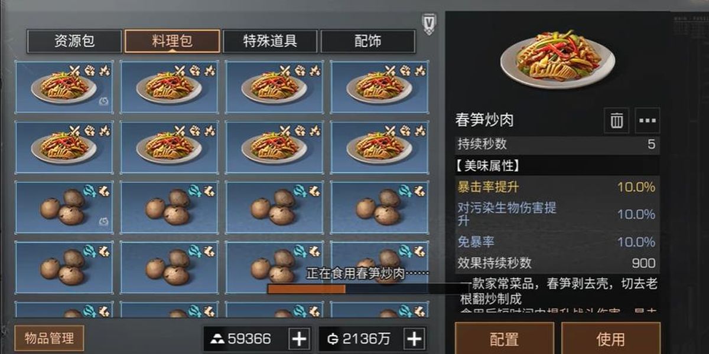
Task: Click the large 春笋炒肉 preview image
Action: tap(557, 58)
